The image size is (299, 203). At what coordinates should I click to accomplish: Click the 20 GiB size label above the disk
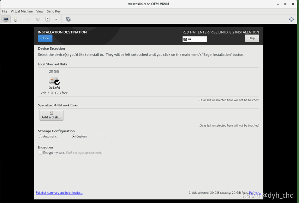[x=54, y=71]
